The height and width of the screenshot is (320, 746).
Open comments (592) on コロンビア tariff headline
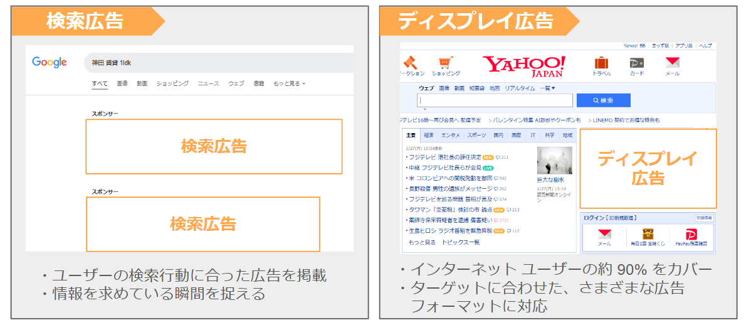pyautogui.click(x=500, y=179)
